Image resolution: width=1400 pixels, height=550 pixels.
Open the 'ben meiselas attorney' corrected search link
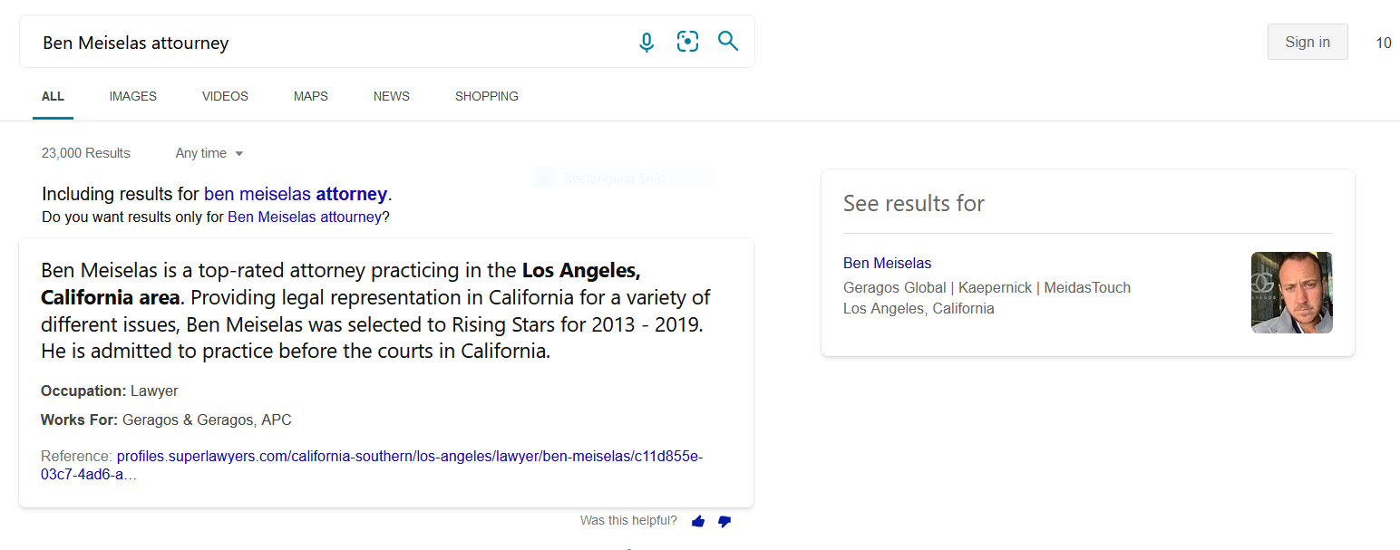(x=296, y=194)
